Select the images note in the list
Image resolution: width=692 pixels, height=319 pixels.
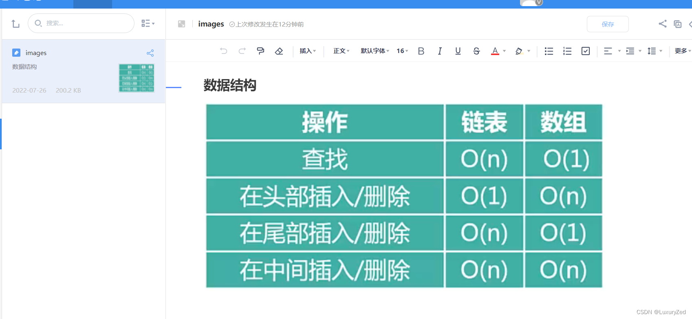click(x=84, y=71)
